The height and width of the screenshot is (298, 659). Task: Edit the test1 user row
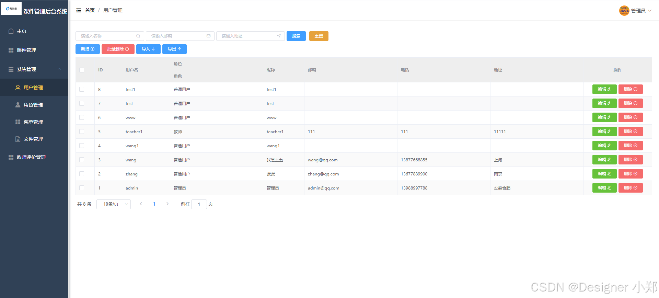point(604,89)
